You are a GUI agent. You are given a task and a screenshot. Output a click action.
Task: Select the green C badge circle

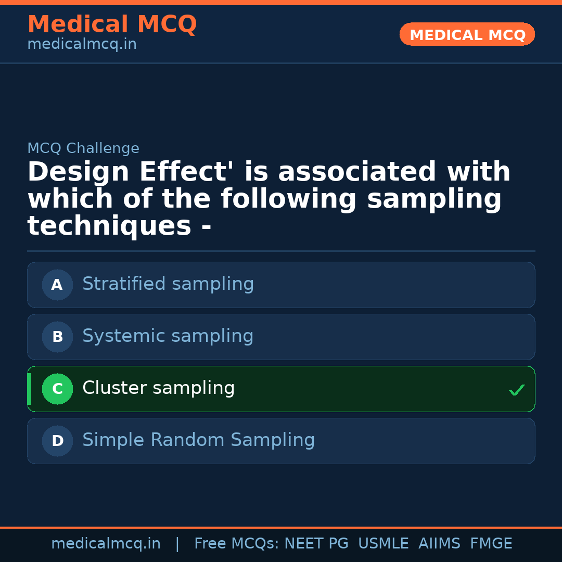pyautogui.click(x=57, y=389)
